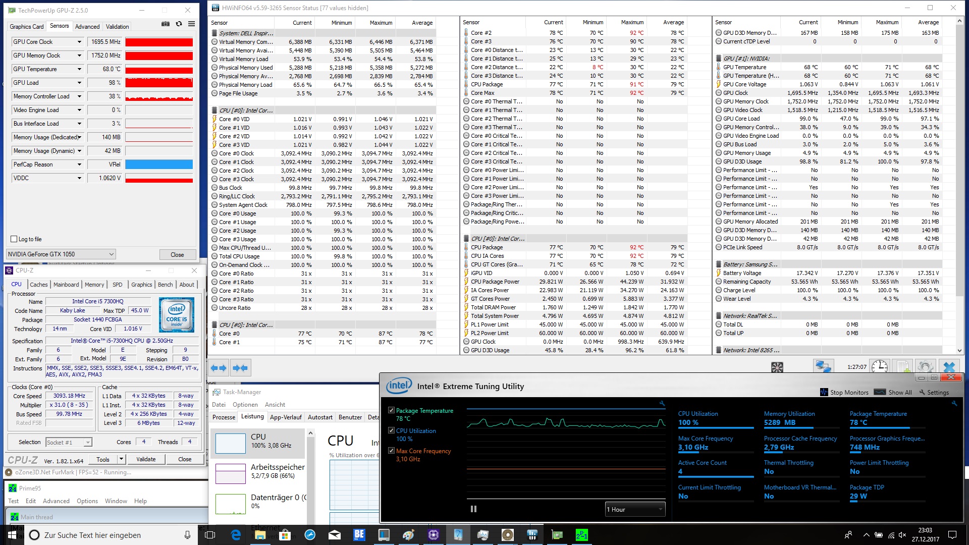Open GPU Core Clock sensor dropdown
Viewport: 969px width, 545px height.
pos(79,42)
